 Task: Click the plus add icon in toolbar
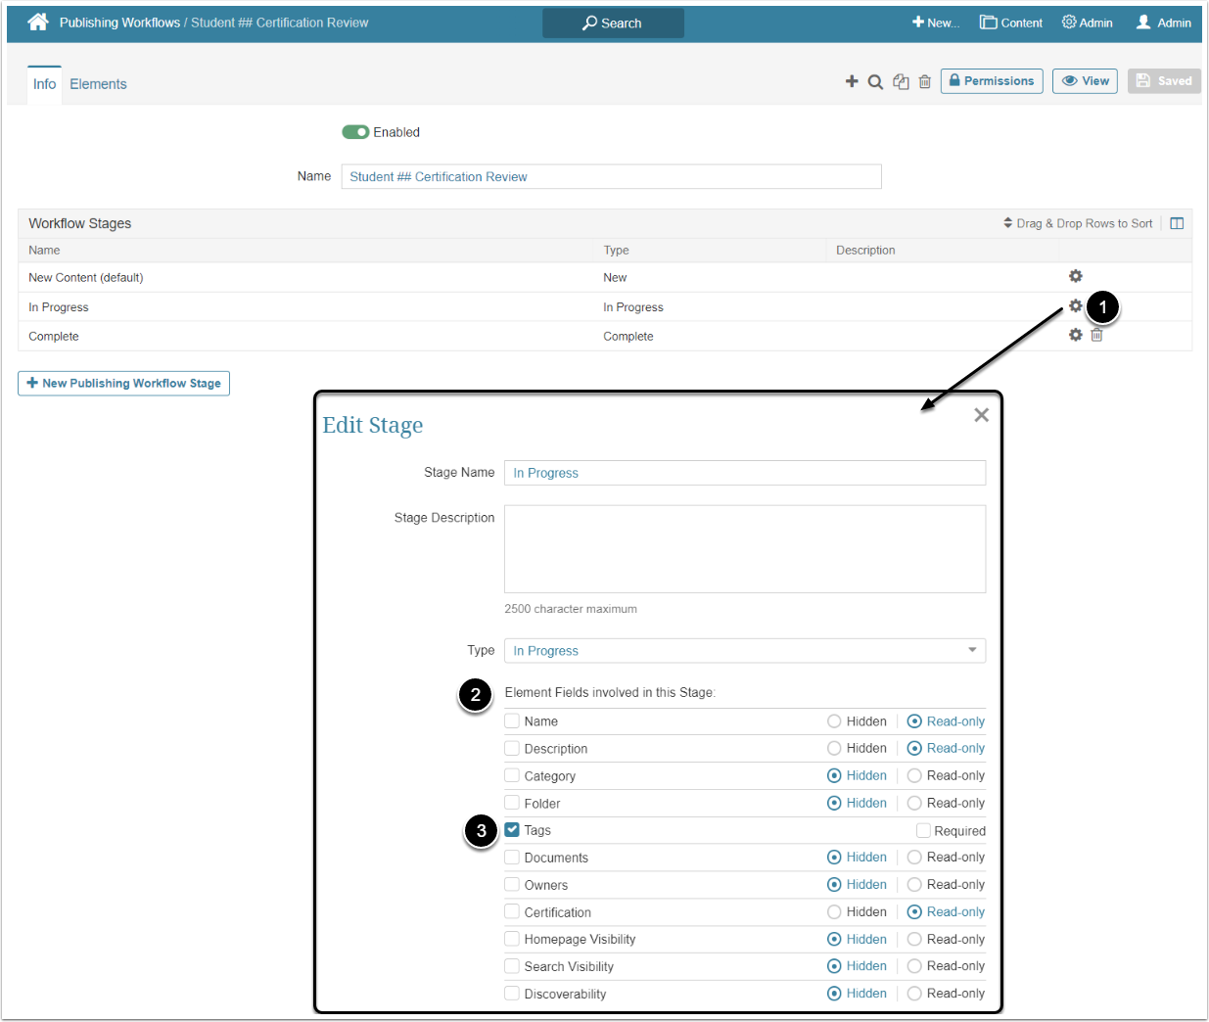coord(852,82)
